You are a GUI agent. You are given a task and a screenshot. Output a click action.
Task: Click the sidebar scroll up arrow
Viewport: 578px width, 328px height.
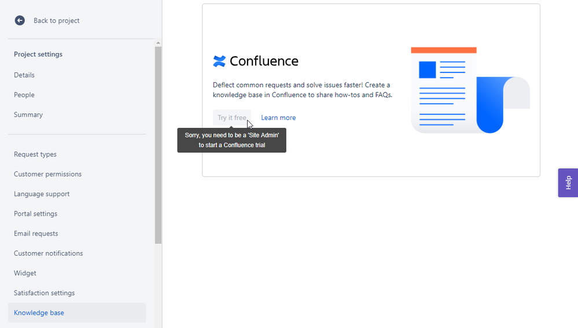coord(158,43)
